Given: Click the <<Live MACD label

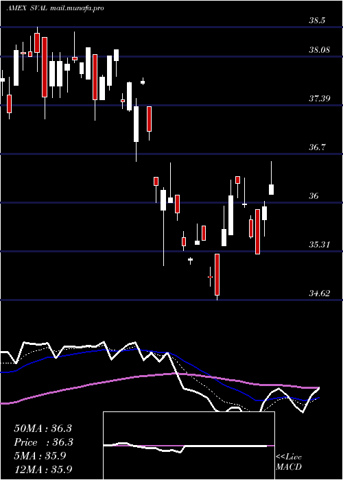Looking at the screenshot, I should click(289, 462).
